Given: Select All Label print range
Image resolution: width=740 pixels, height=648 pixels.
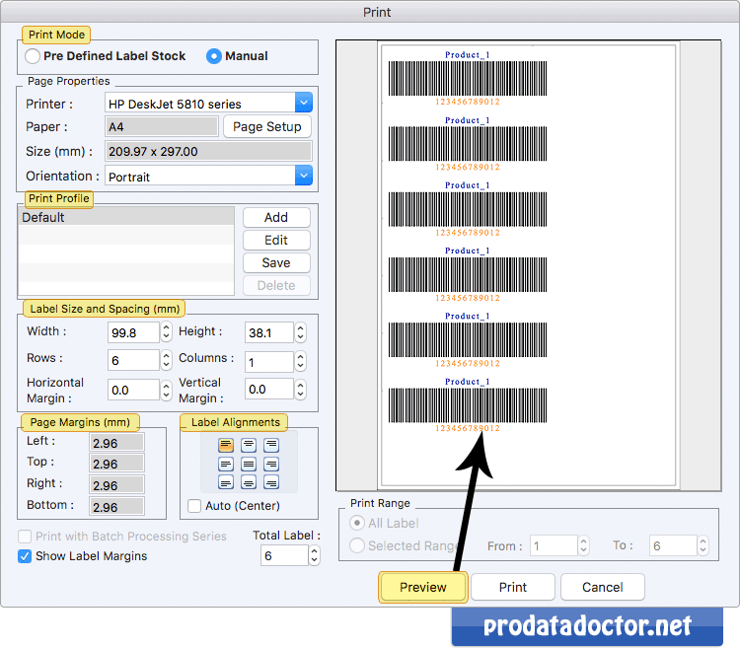Looking at the screenshot, I should pyautogui.click(x=357, y=523).
